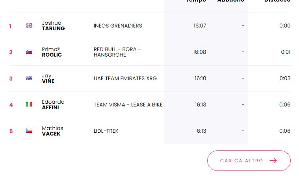Screen dimensions: 299x176
Task: Select Edoardo Affini rider name
Action: pyautogui.click(x=53, y=104)
